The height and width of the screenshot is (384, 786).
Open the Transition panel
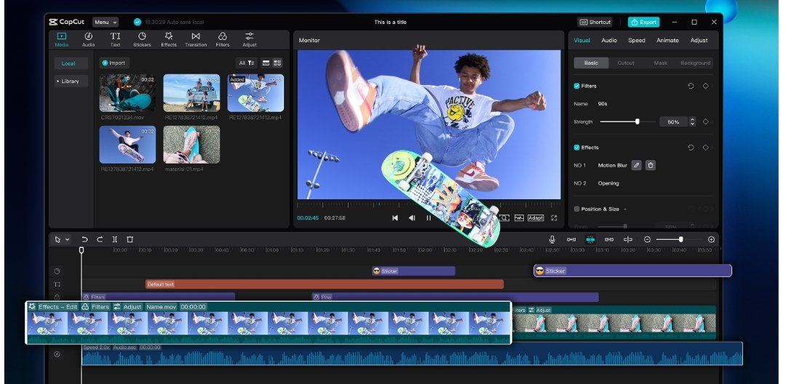196,39
